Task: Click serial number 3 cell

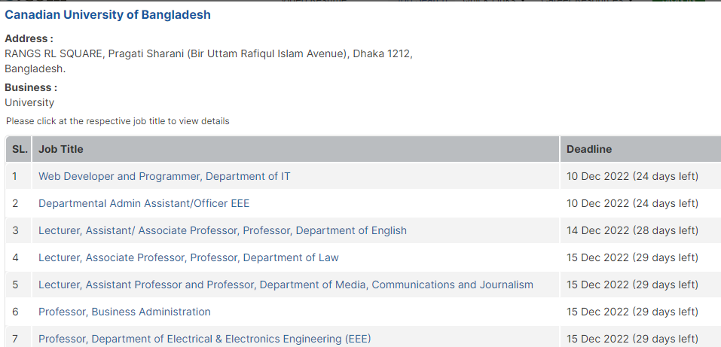Action: coord(15,230)
